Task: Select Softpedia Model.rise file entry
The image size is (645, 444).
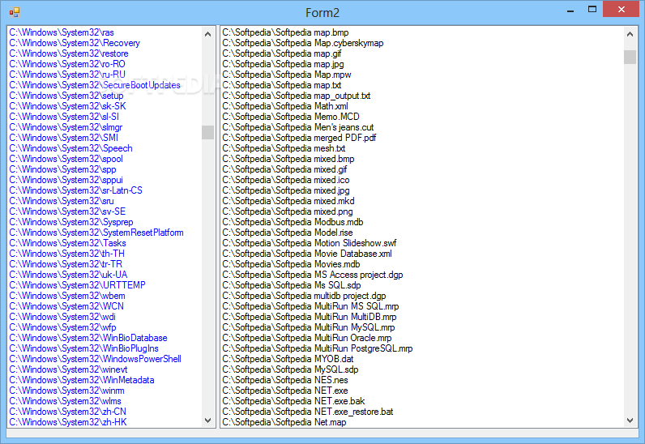Action: 288,233
